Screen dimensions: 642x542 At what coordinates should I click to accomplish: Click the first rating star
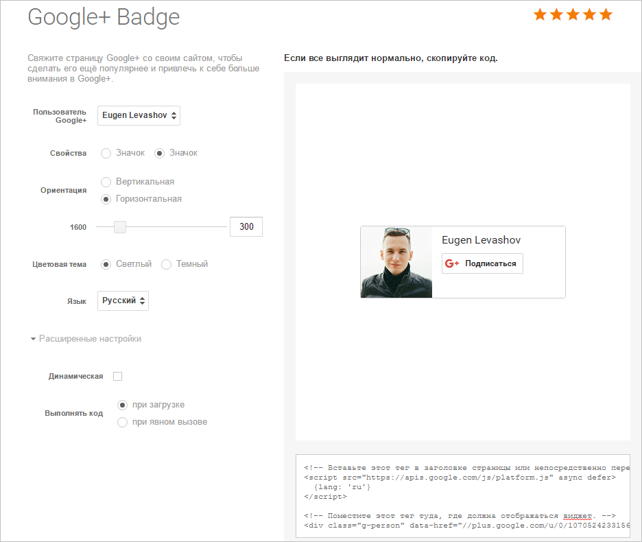540,14
